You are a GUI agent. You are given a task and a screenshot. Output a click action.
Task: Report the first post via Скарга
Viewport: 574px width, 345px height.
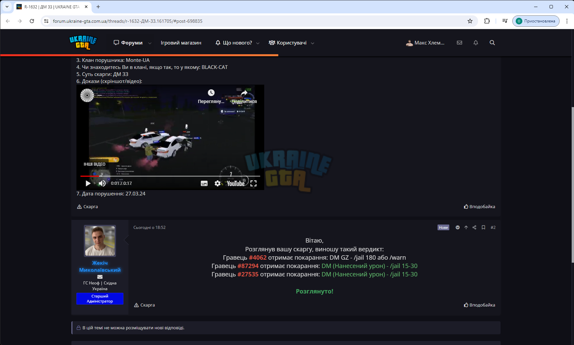(x=88, y=207)
